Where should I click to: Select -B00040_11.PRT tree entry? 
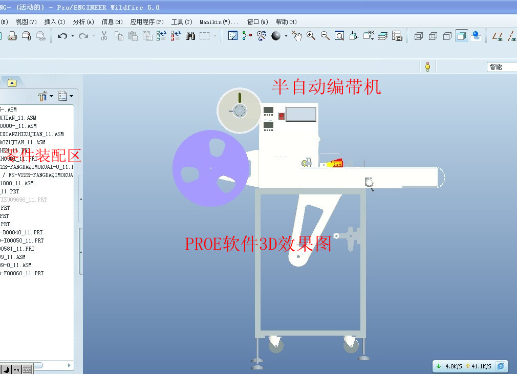(x=21, y=232)
